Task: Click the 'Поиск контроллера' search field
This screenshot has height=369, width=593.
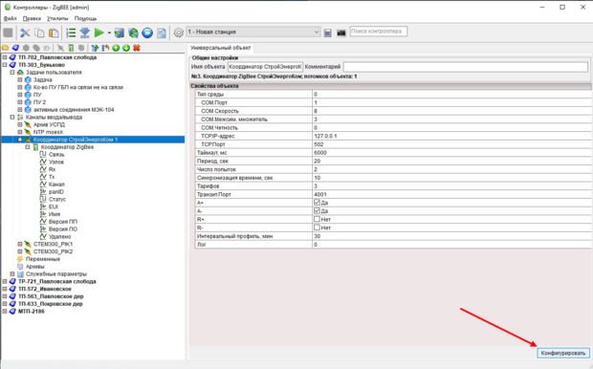Action: [x=378, y=32]
